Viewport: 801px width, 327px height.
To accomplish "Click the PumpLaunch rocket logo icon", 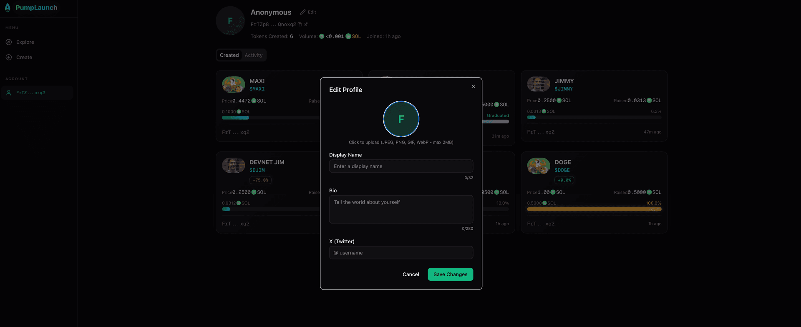I will (x=8, y=8).
